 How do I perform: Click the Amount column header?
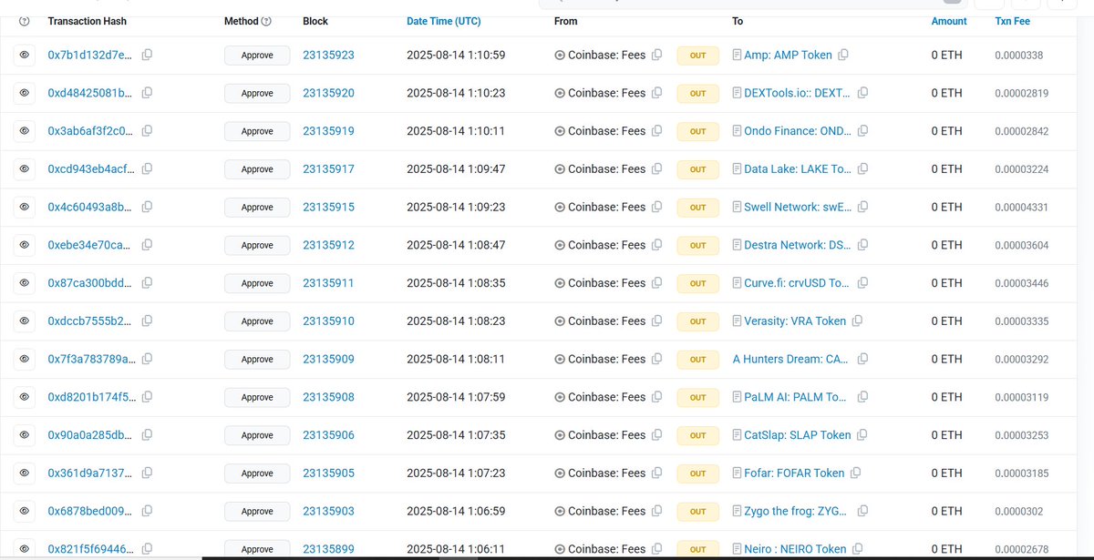tap(949, 21)
